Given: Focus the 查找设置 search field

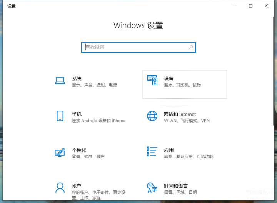Looking at the screenshot, I should coord(138,47).
